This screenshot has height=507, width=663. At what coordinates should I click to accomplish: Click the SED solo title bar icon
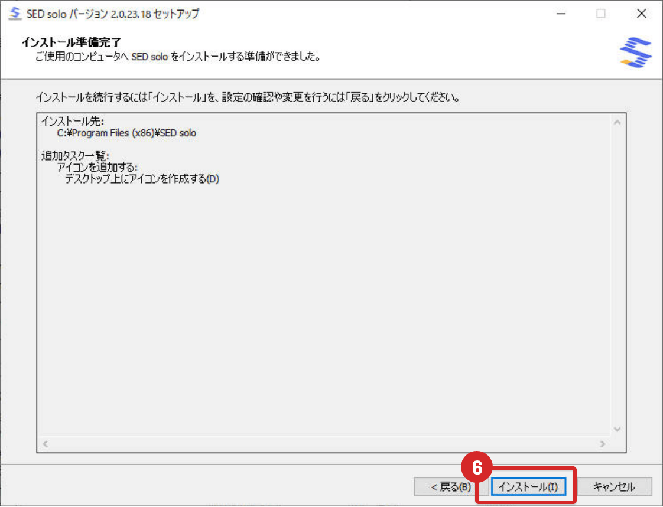point(15,14)
